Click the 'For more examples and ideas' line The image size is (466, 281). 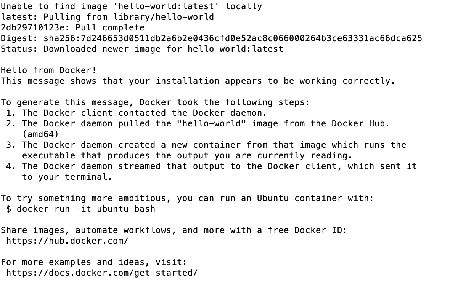click(x=94, y=262)
